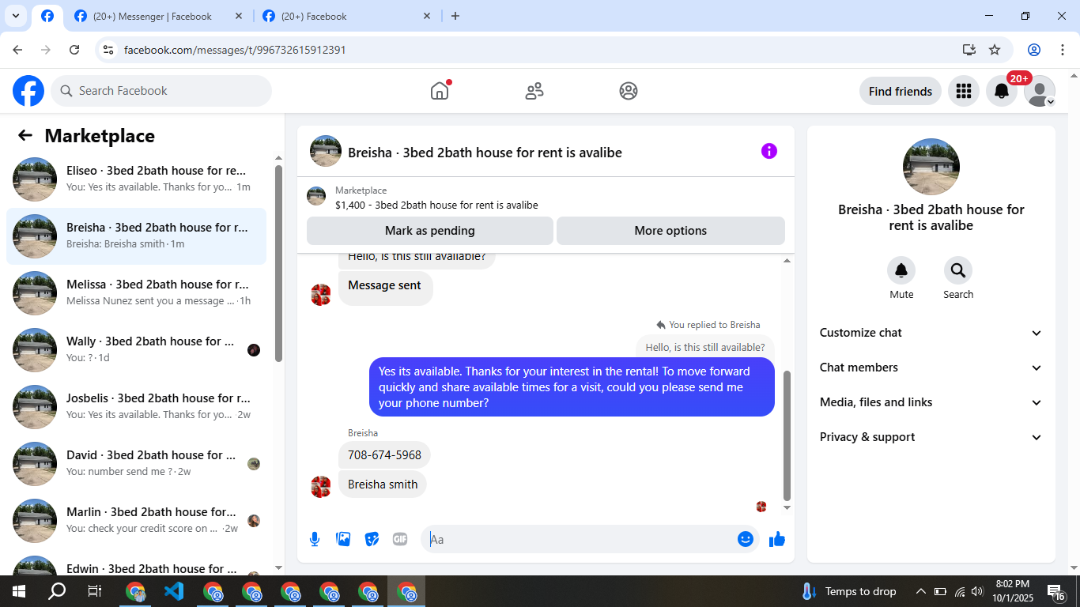Open a new browser tab
The width and height of the screenshot is (1080, 607).
point(455,16)
